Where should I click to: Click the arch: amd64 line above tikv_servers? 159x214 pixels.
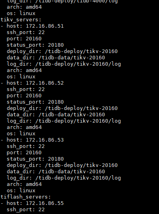pos(24,7)
